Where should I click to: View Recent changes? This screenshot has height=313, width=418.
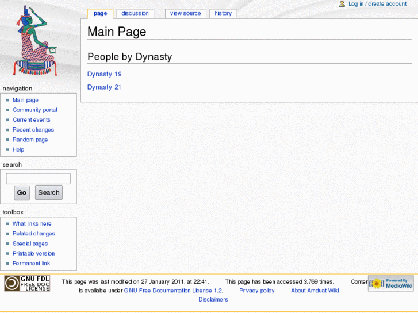33,130
